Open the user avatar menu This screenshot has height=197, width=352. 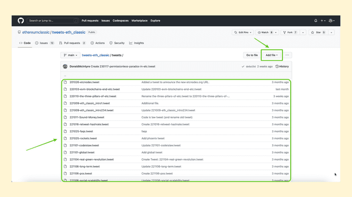(331, 21)
